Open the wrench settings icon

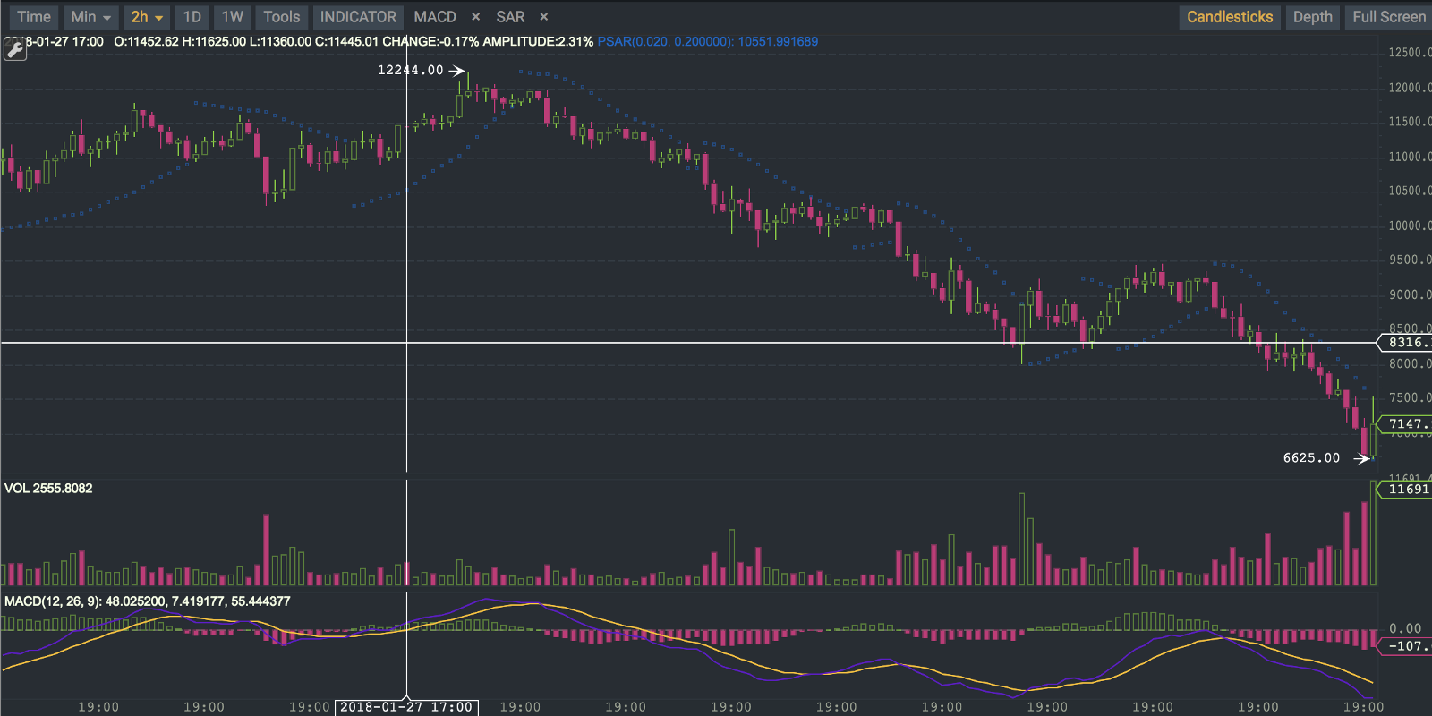point(14,49)
